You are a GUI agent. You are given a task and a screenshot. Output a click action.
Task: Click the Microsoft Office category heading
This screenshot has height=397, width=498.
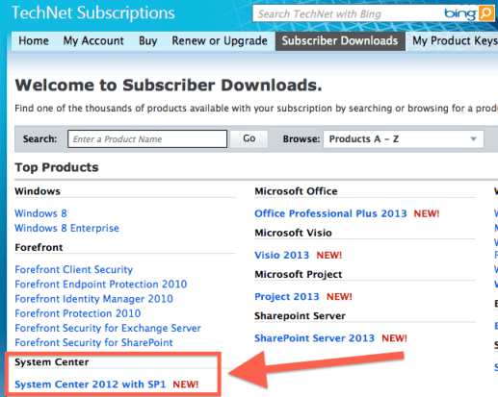[296, 191]
